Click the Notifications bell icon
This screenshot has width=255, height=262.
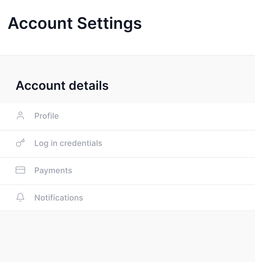click(x=20, y=197)
